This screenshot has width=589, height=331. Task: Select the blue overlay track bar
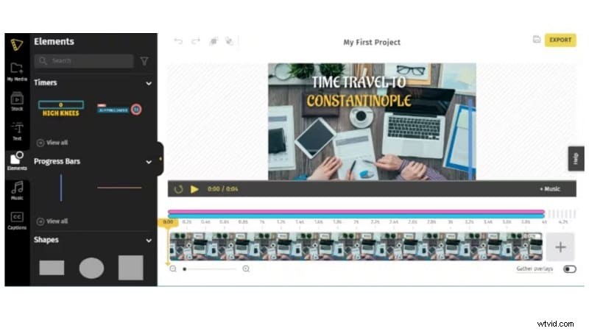pyautogui.click(x=356, y=216)
